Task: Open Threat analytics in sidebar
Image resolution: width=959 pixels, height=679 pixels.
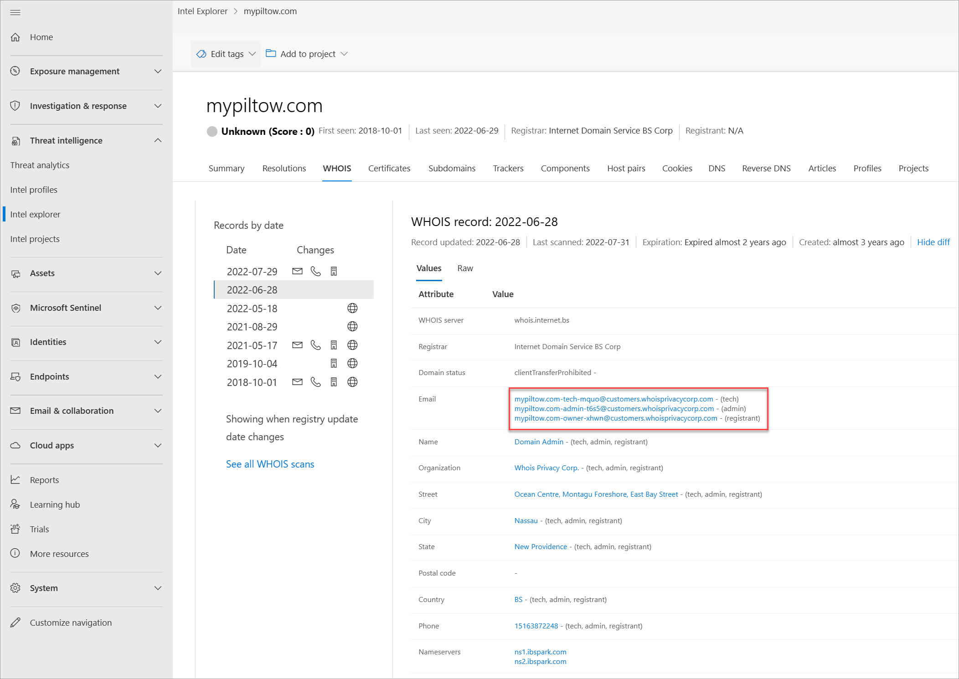Action: (40, 165)
